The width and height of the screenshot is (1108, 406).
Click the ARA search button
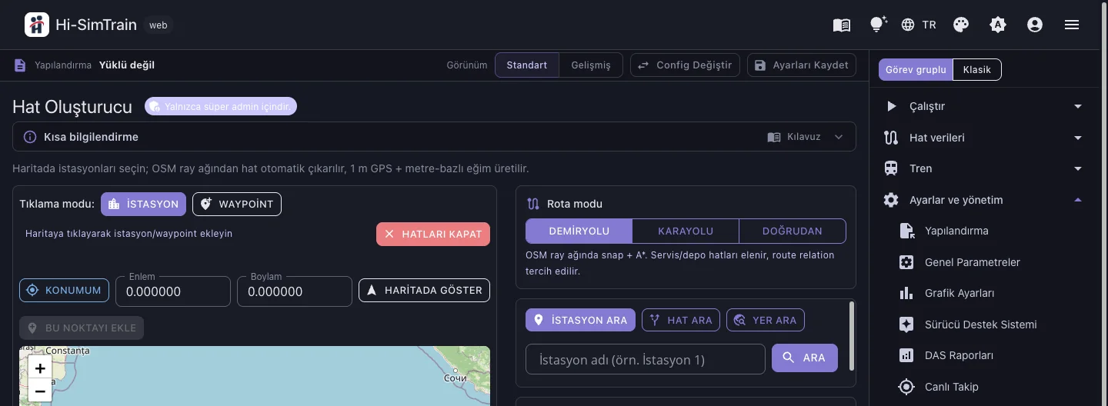coord(805,358)
